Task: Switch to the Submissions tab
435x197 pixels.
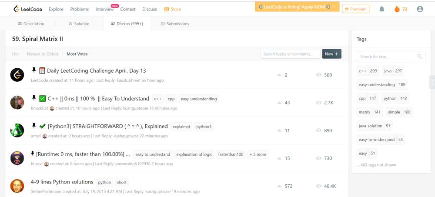Action: pyautogui.click(x=175, y=24)
